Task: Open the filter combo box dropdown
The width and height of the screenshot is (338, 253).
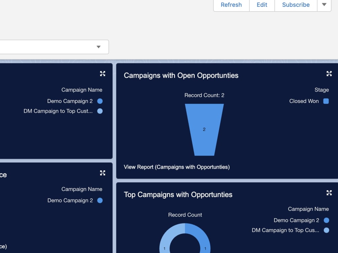Action: pyautogui.click(x=98, y=47)
